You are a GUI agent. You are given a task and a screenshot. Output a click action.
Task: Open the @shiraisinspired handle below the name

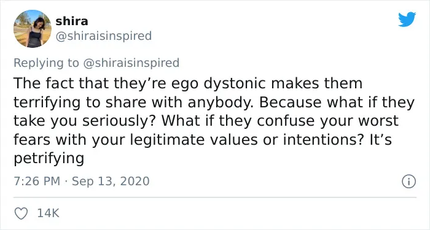click(104, 36)
